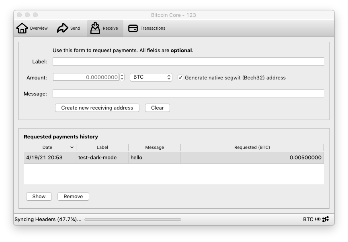This screenshot has height=242, width=348.
Task: Select the test-dark-mode label cell
Action: (102, 158)
